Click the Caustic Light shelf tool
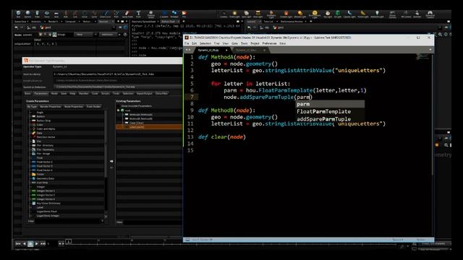 point(349,14)
